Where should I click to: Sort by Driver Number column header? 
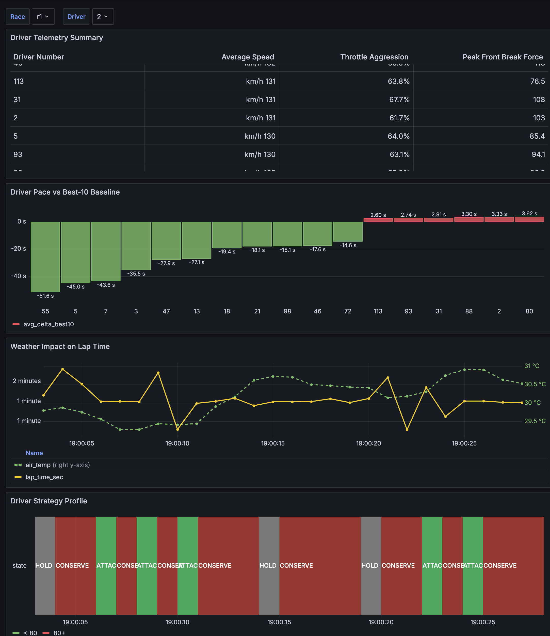pyautogui.click(x=39, y=57)
